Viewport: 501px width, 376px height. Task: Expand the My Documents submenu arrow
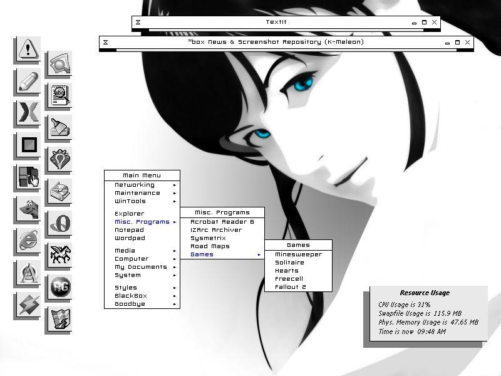[x=175, y=267]
